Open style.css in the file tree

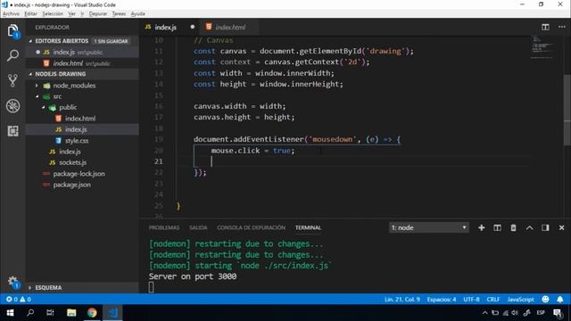click(x=77, y=141)
